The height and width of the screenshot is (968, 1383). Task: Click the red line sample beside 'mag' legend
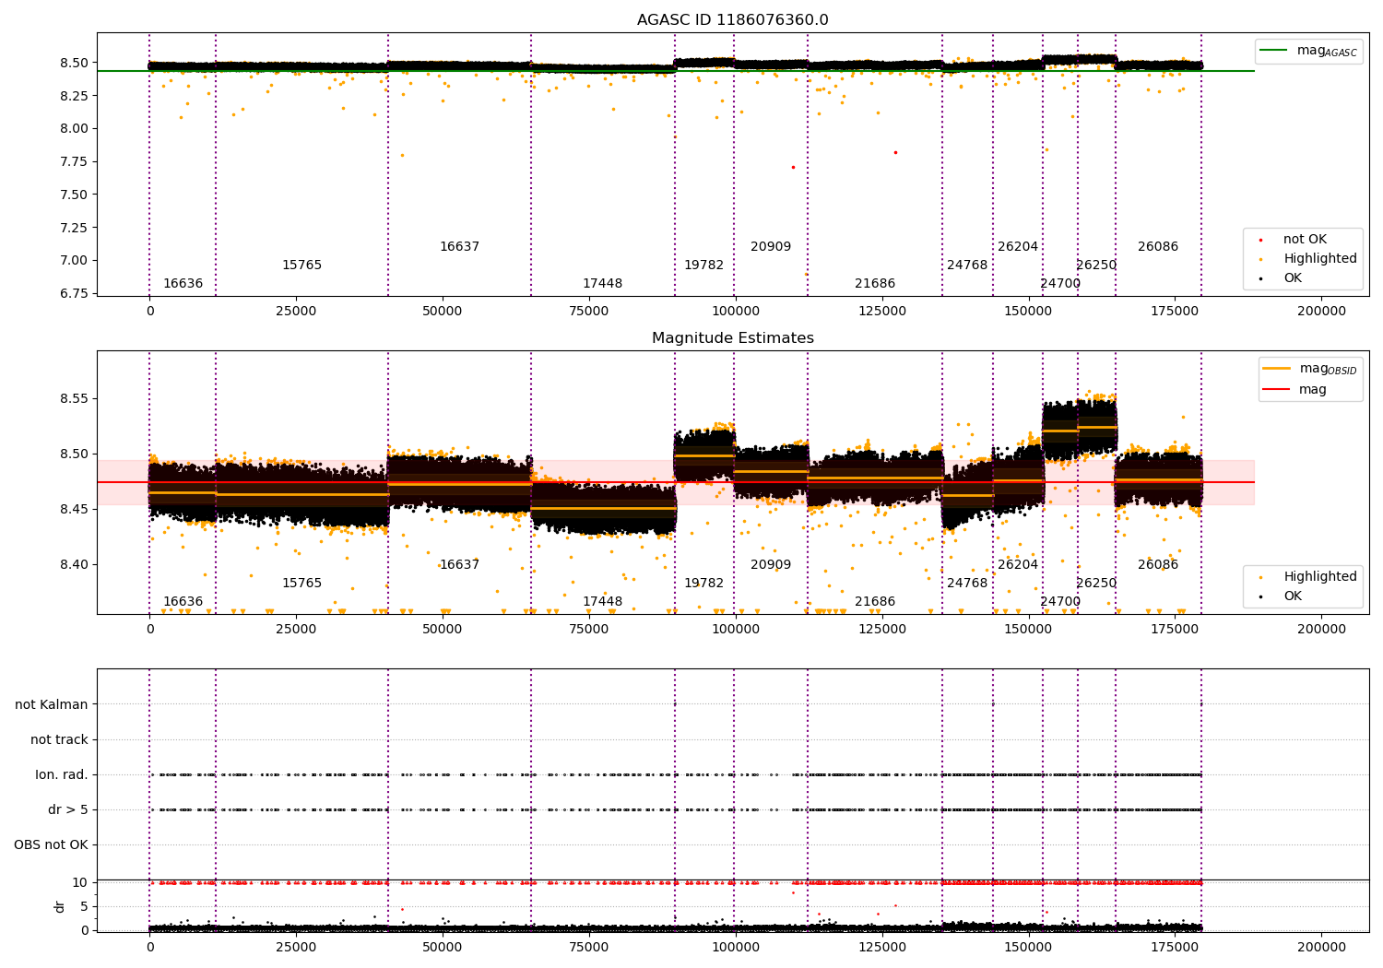1277,390
